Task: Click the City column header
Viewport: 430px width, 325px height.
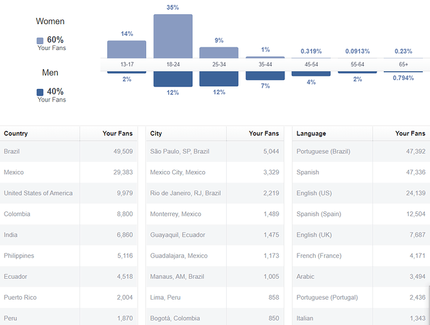Action: point(156,133)
